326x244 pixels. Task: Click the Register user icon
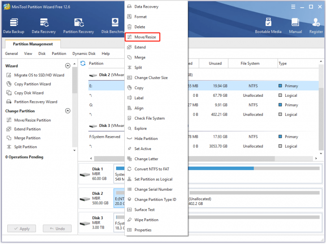coord(316,26)
